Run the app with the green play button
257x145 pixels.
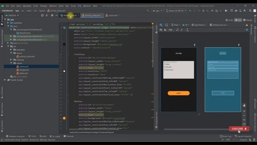[x=190, y=11]
